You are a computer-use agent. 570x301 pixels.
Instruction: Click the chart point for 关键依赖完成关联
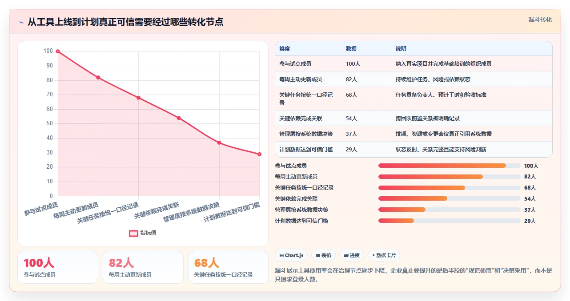coord(179,118)
